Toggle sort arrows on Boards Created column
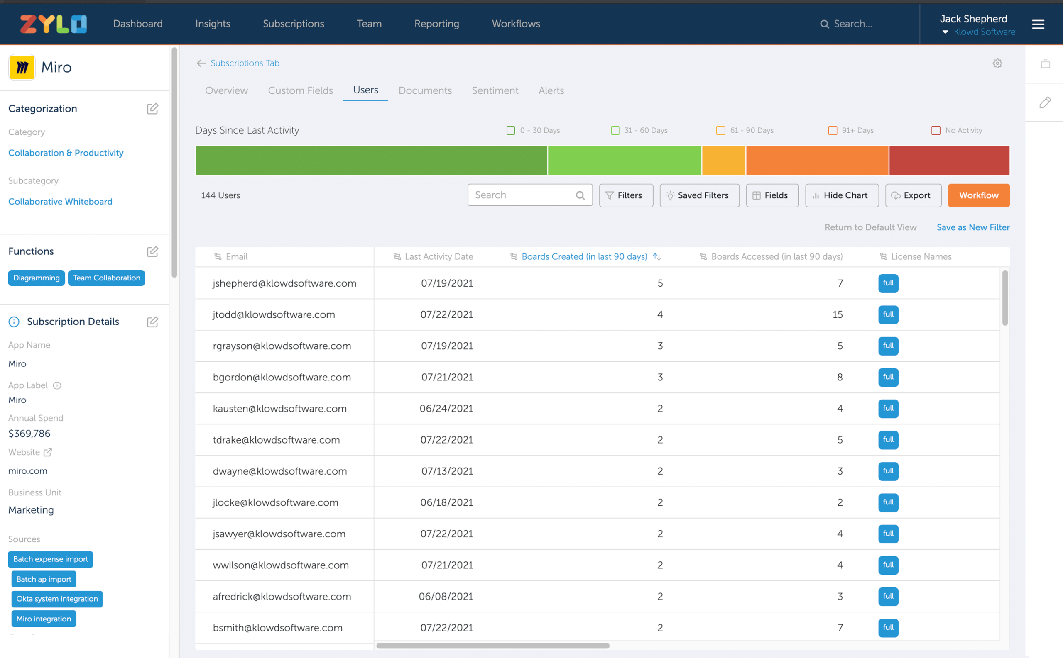The width and height of the screenshot is (1063, 658). [x=657, y=256]
